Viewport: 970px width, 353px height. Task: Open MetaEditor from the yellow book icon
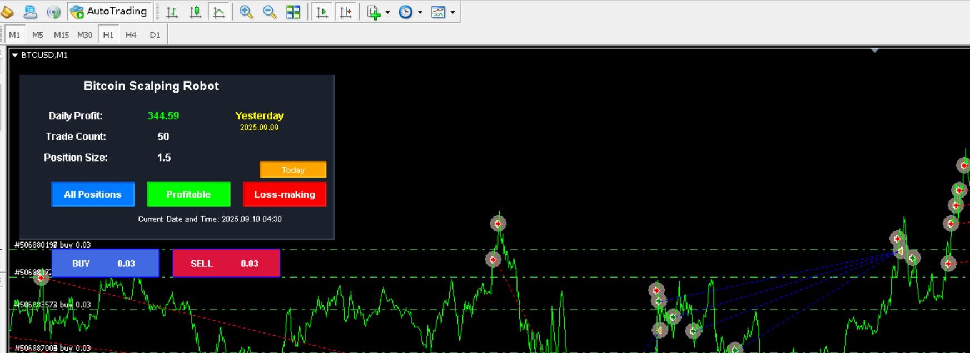pyautogui.click(x=7, y=12)
